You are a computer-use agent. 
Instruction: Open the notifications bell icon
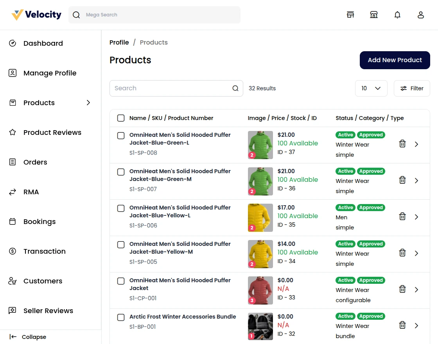point(397,14)
